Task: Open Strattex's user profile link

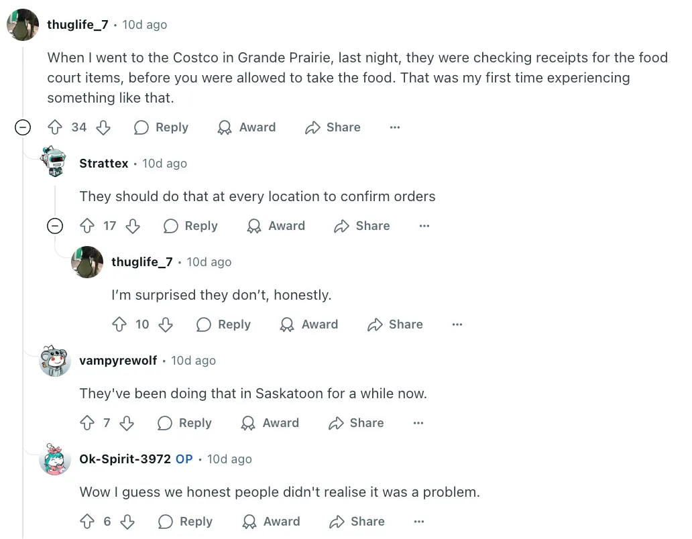Action: point(104,164)
